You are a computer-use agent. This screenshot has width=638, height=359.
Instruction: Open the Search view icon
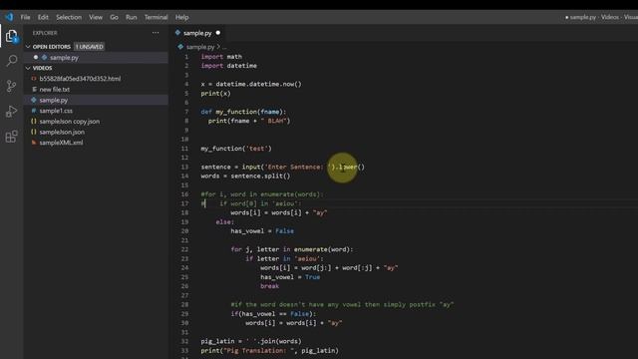11,61
